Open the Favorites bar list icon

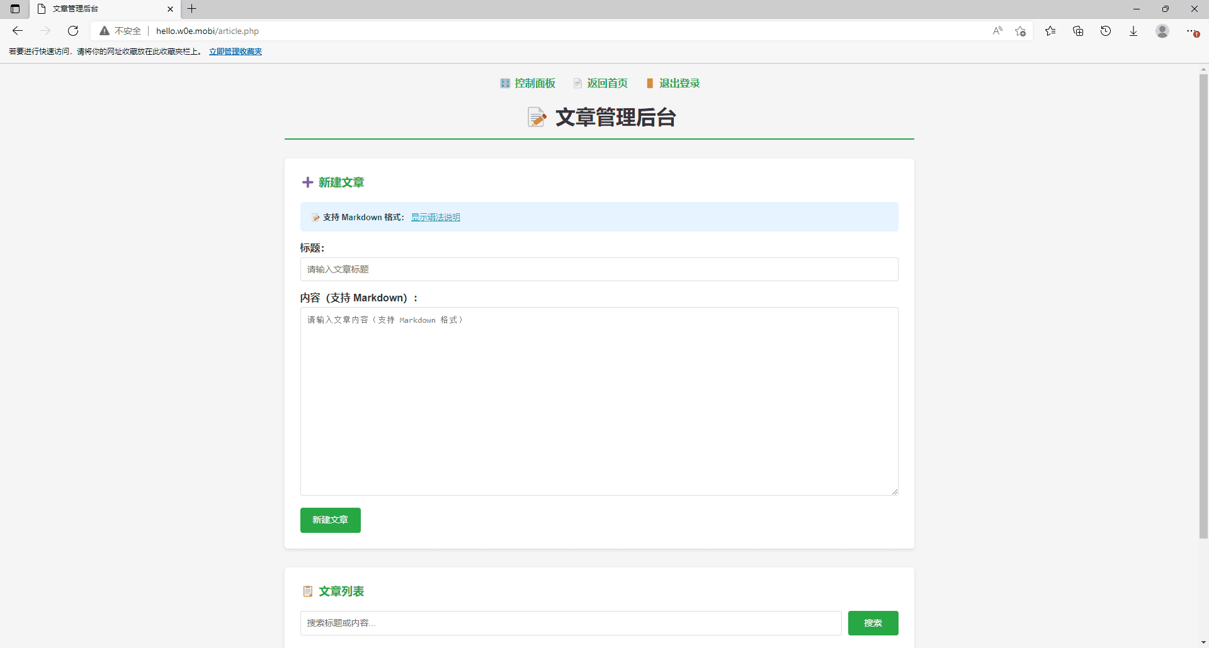tap(1050, 31)
